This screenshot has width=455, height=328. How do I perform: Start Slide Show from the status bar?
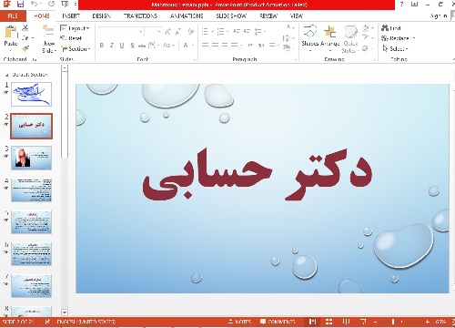(363, 322)
